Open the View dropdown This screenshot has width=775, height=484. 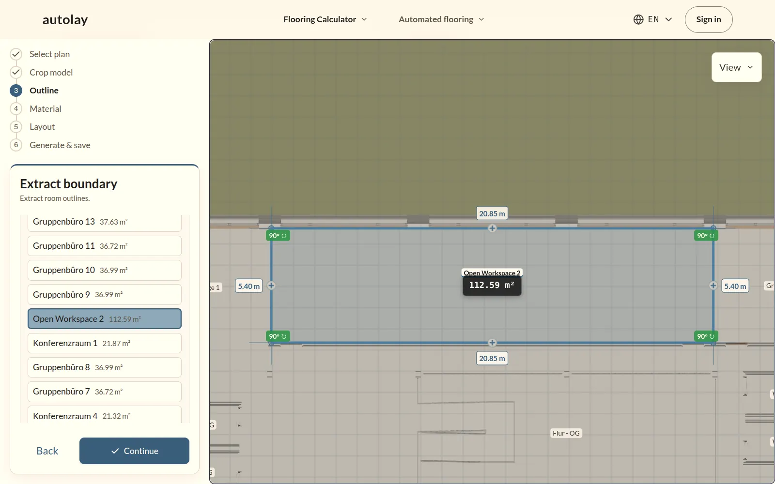[x=736, y=67]
